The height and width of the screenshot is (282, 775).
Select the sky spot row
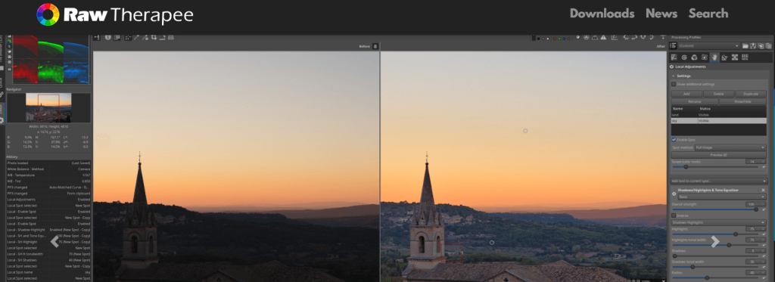[x=719, y=120]
